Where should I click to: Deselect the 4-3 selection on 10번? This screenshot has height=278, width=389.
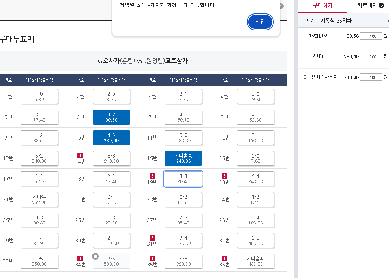coord(111,138)
